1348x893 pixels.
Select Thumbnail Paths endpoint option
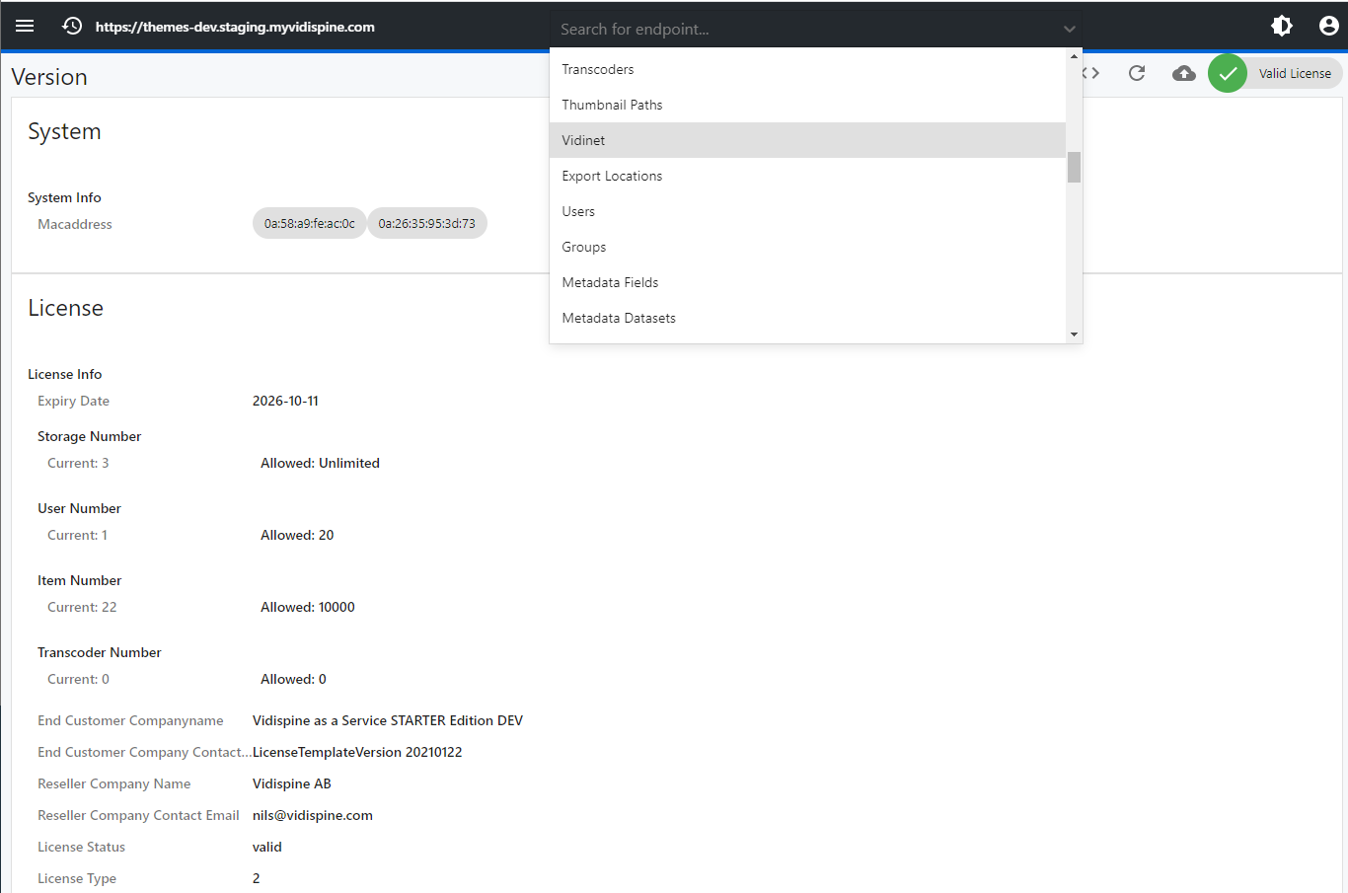pos(612,105)
